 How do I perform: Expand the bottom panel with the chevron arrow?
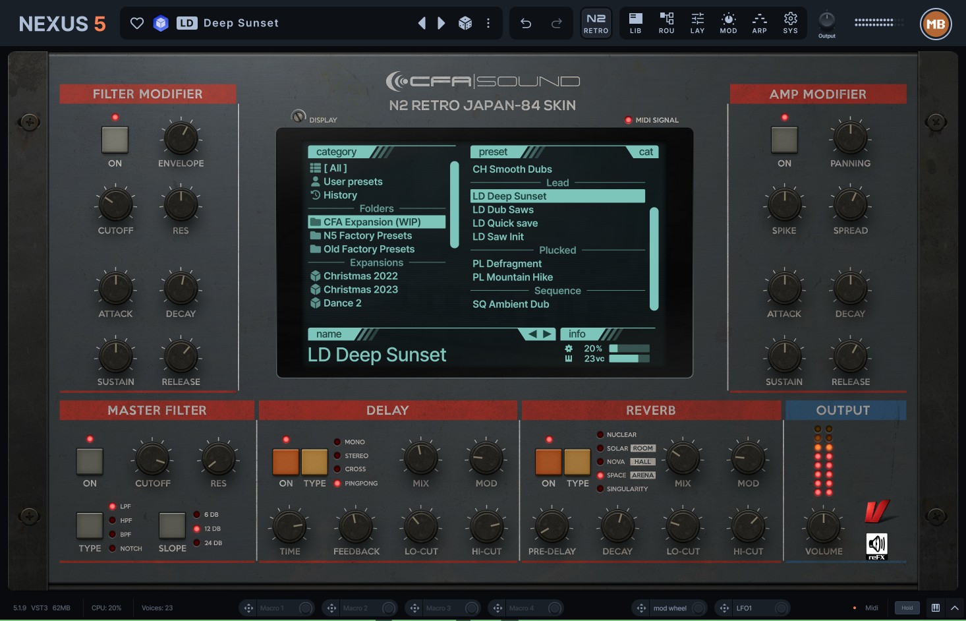click(x=954, y=607)
